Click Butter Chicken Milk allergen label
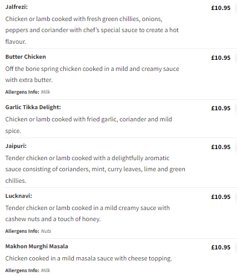The height and width of the screenshot is (276, 237). pos(46,92)
